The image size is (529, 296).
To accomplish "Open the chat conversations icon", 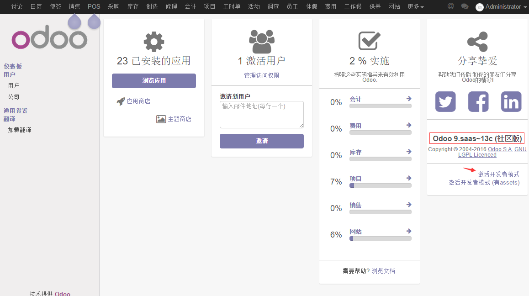I will click(x=465, y=6).
